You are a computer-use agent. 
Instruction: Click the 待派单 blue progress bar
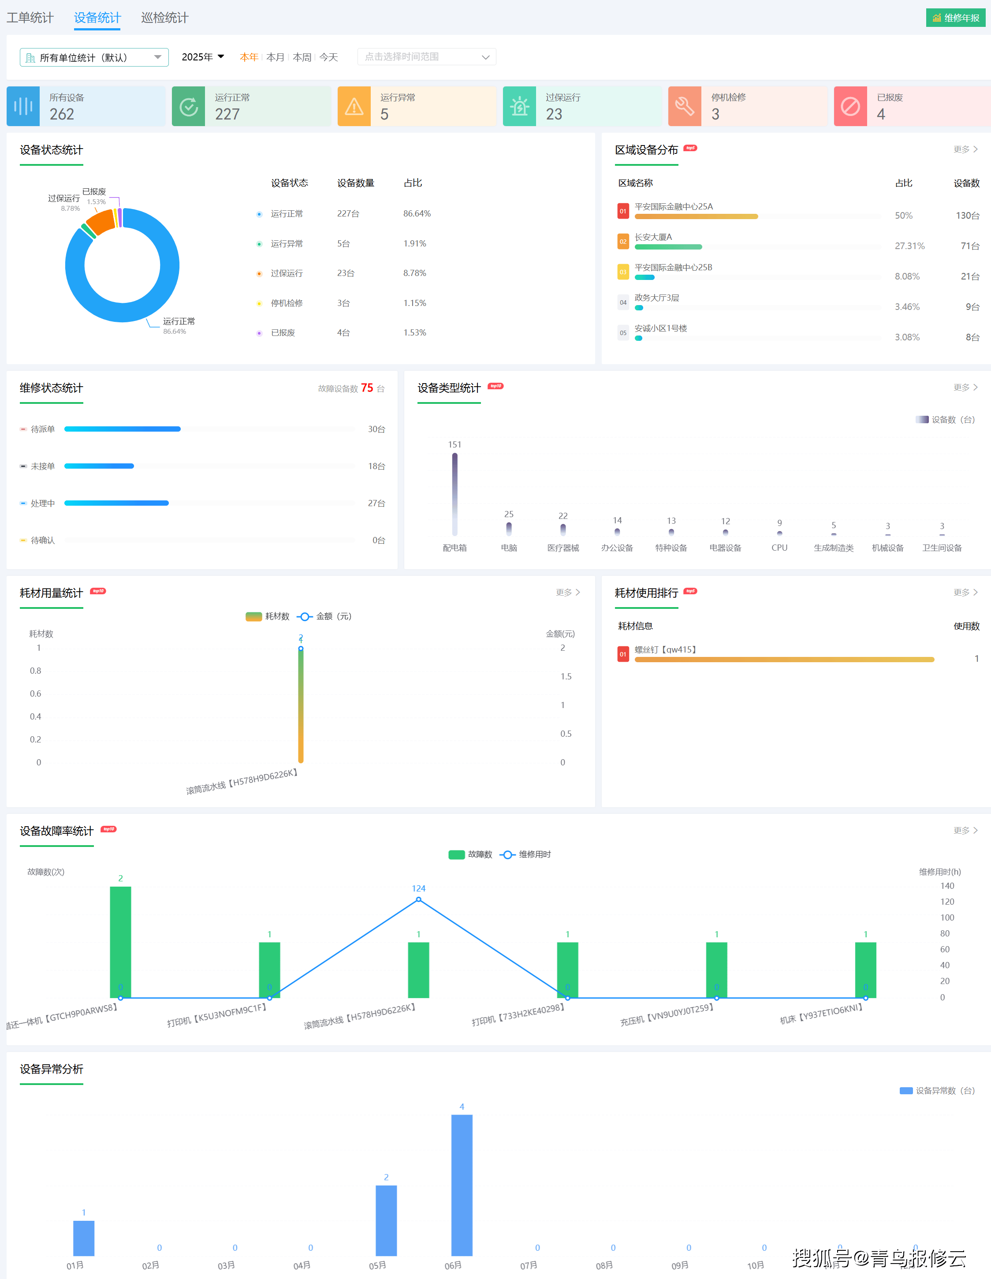pos(123,429)
